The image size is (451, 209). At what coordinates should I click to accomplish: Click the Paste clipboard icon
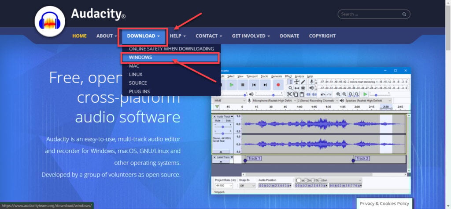tap(302, 94)
